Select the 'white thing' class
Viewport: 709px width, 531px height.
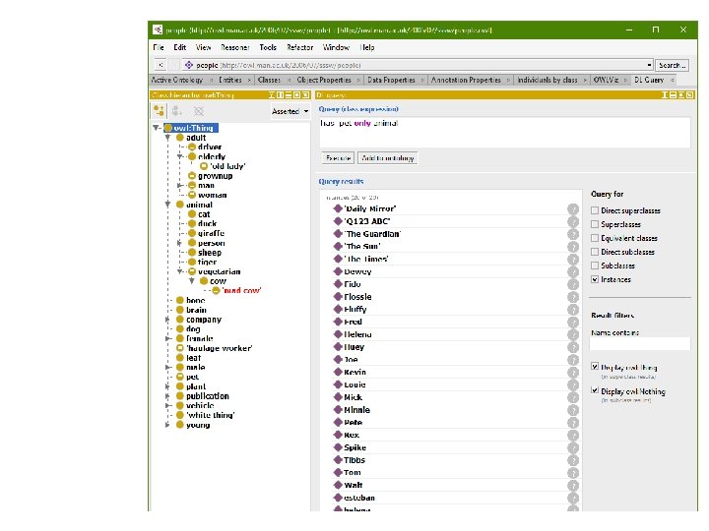pyautogui.click(x=211, y=415)
